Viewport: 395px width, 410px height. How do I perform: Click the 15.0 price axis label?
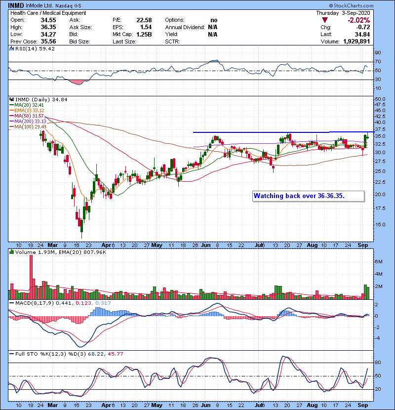tap(380, 224)
